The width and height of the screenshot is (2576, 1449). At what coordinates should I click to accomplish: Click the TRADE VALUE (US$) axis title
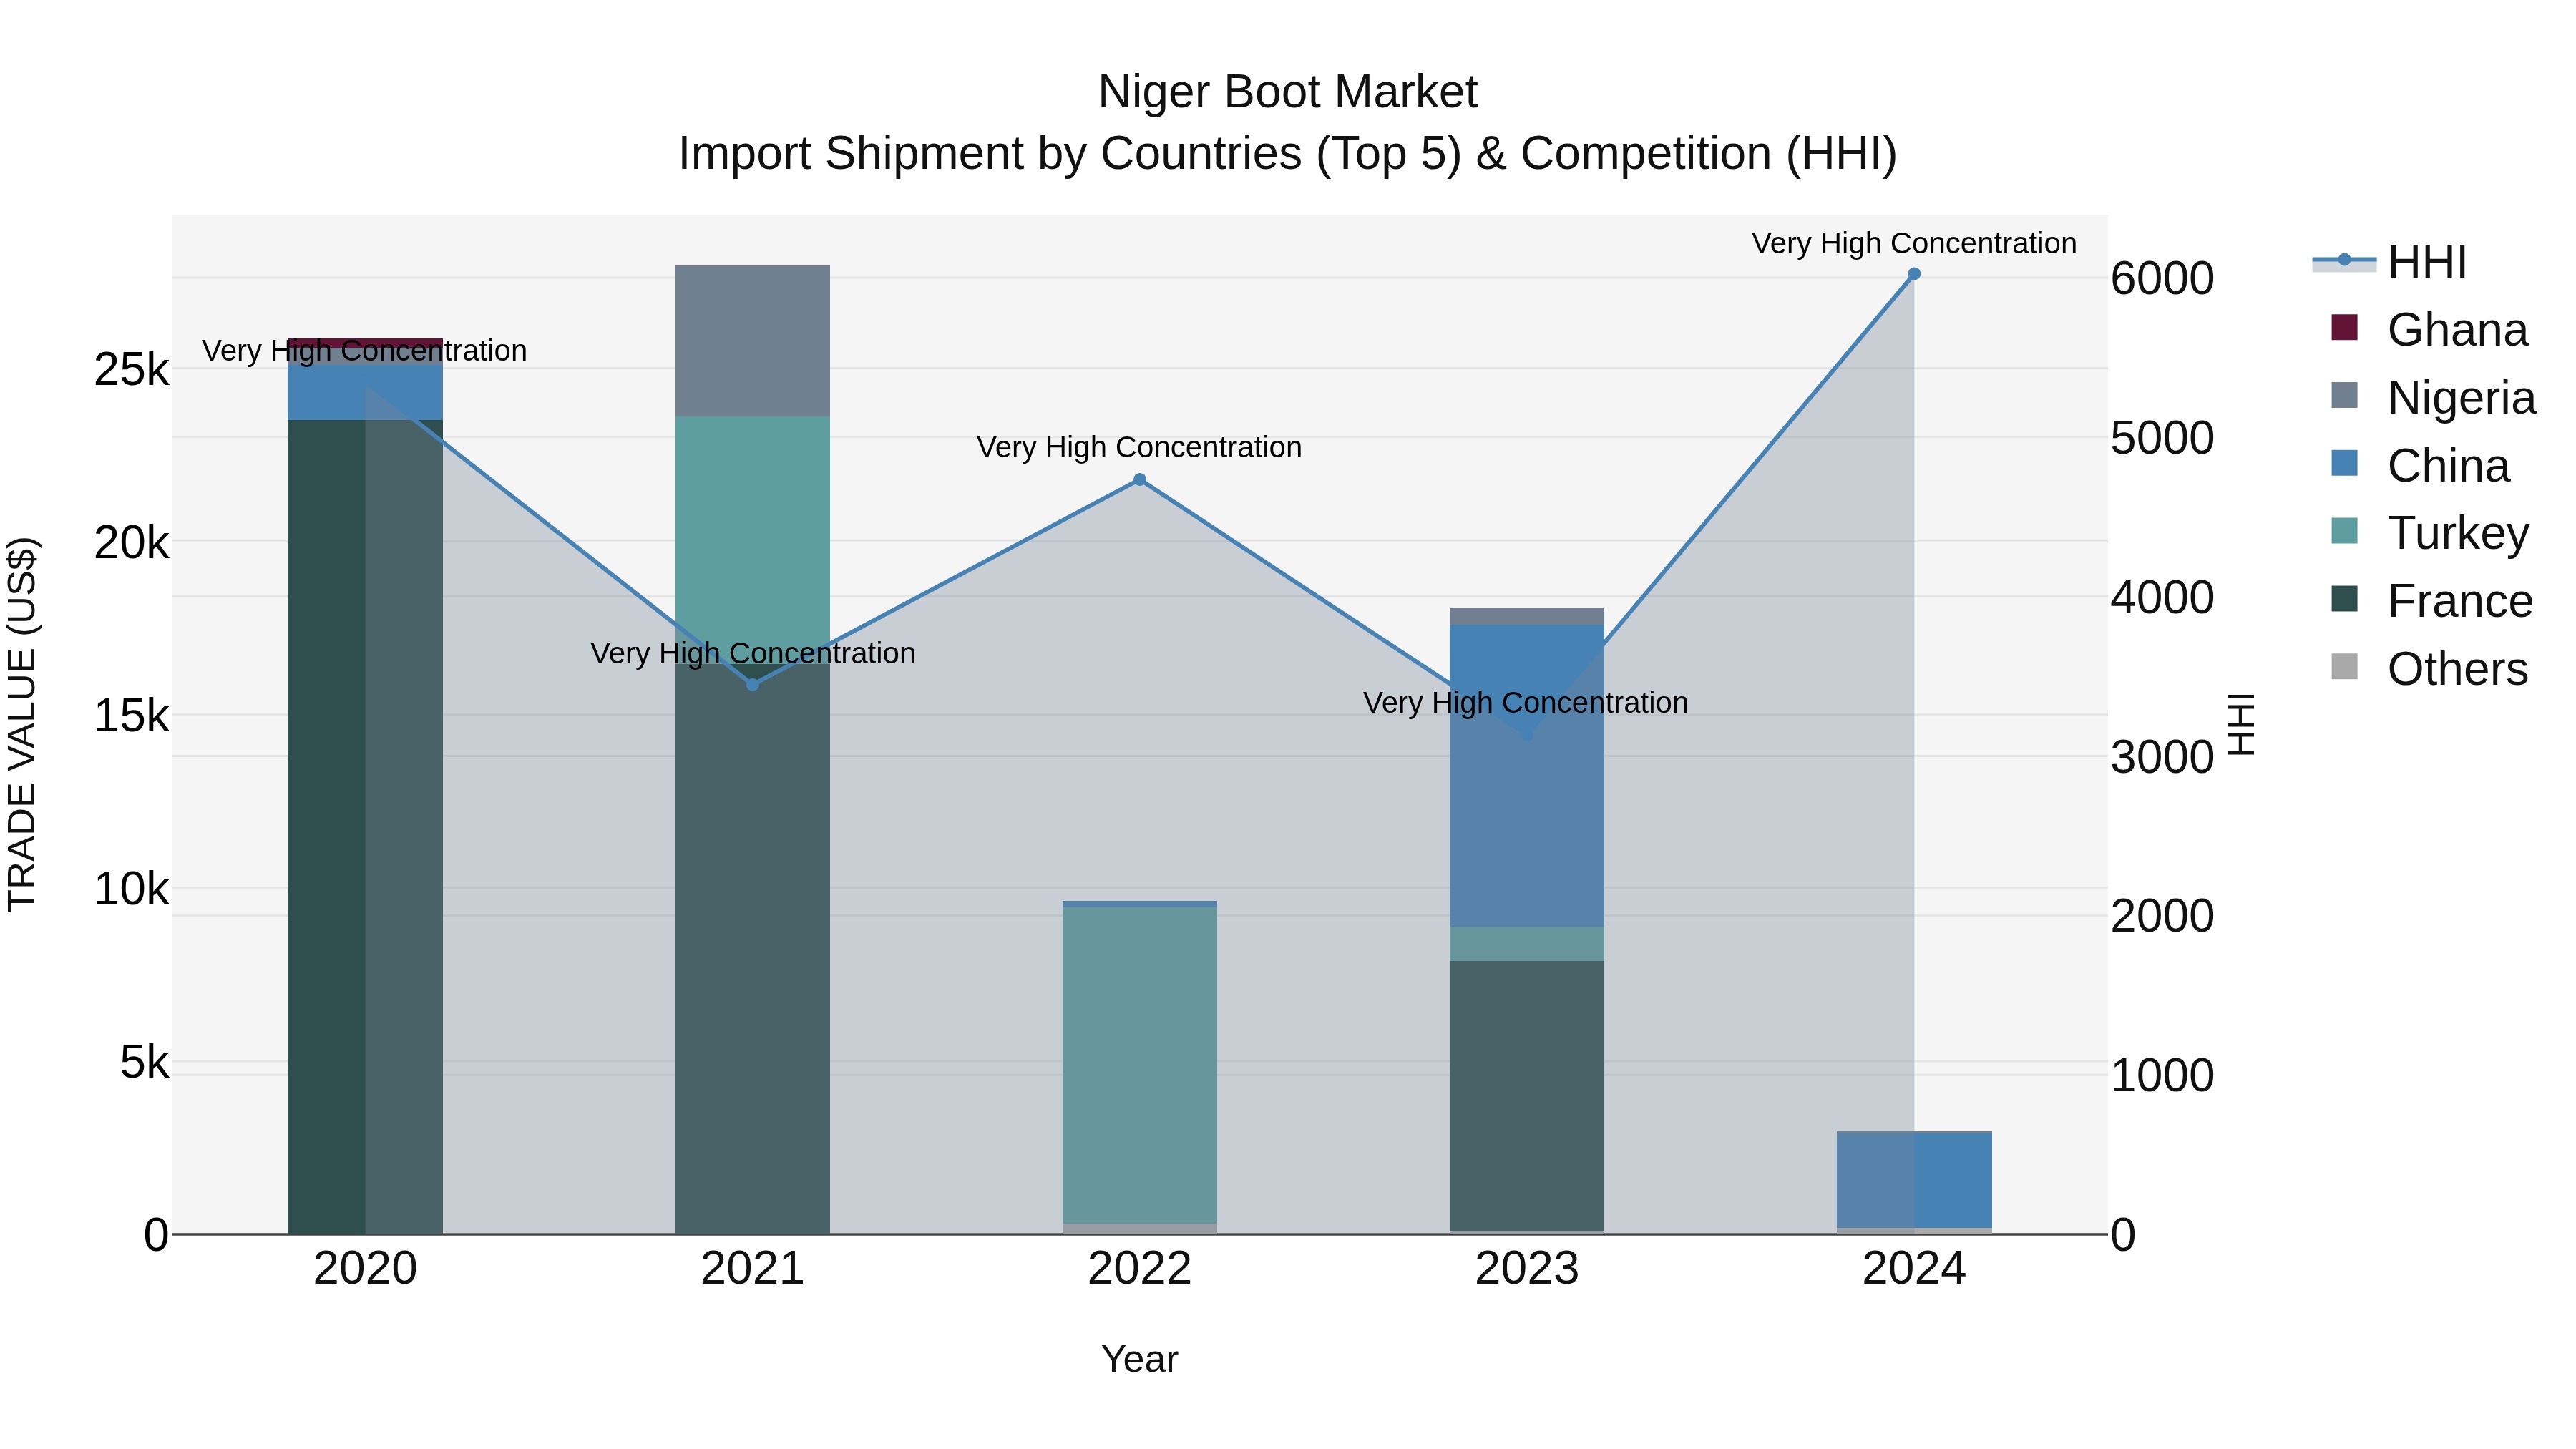pos(22,724)
